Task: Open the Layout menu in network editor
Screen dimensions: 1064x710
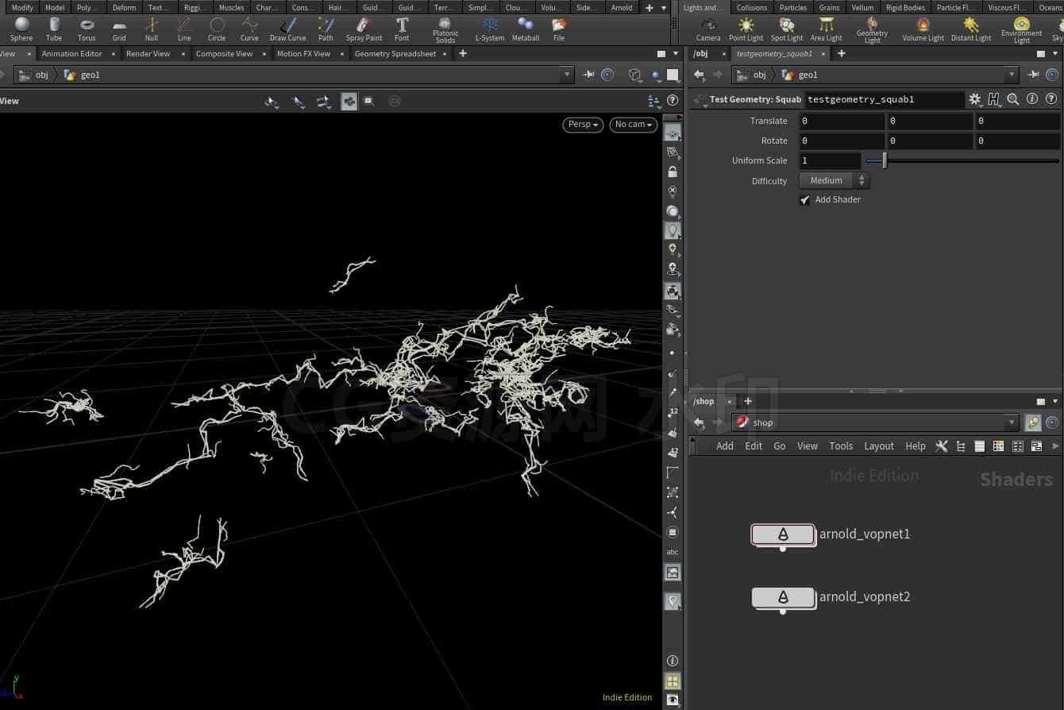Action: 878,446
